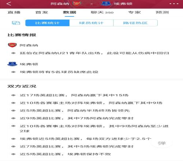Tap Everton badge under 比赛情报
This screenshot has width=183, height=161.
click(x=12, y=64)
